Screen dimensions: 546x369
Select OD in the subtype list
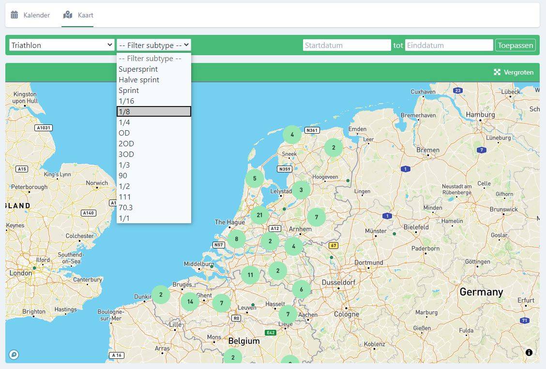click(154, 133)
